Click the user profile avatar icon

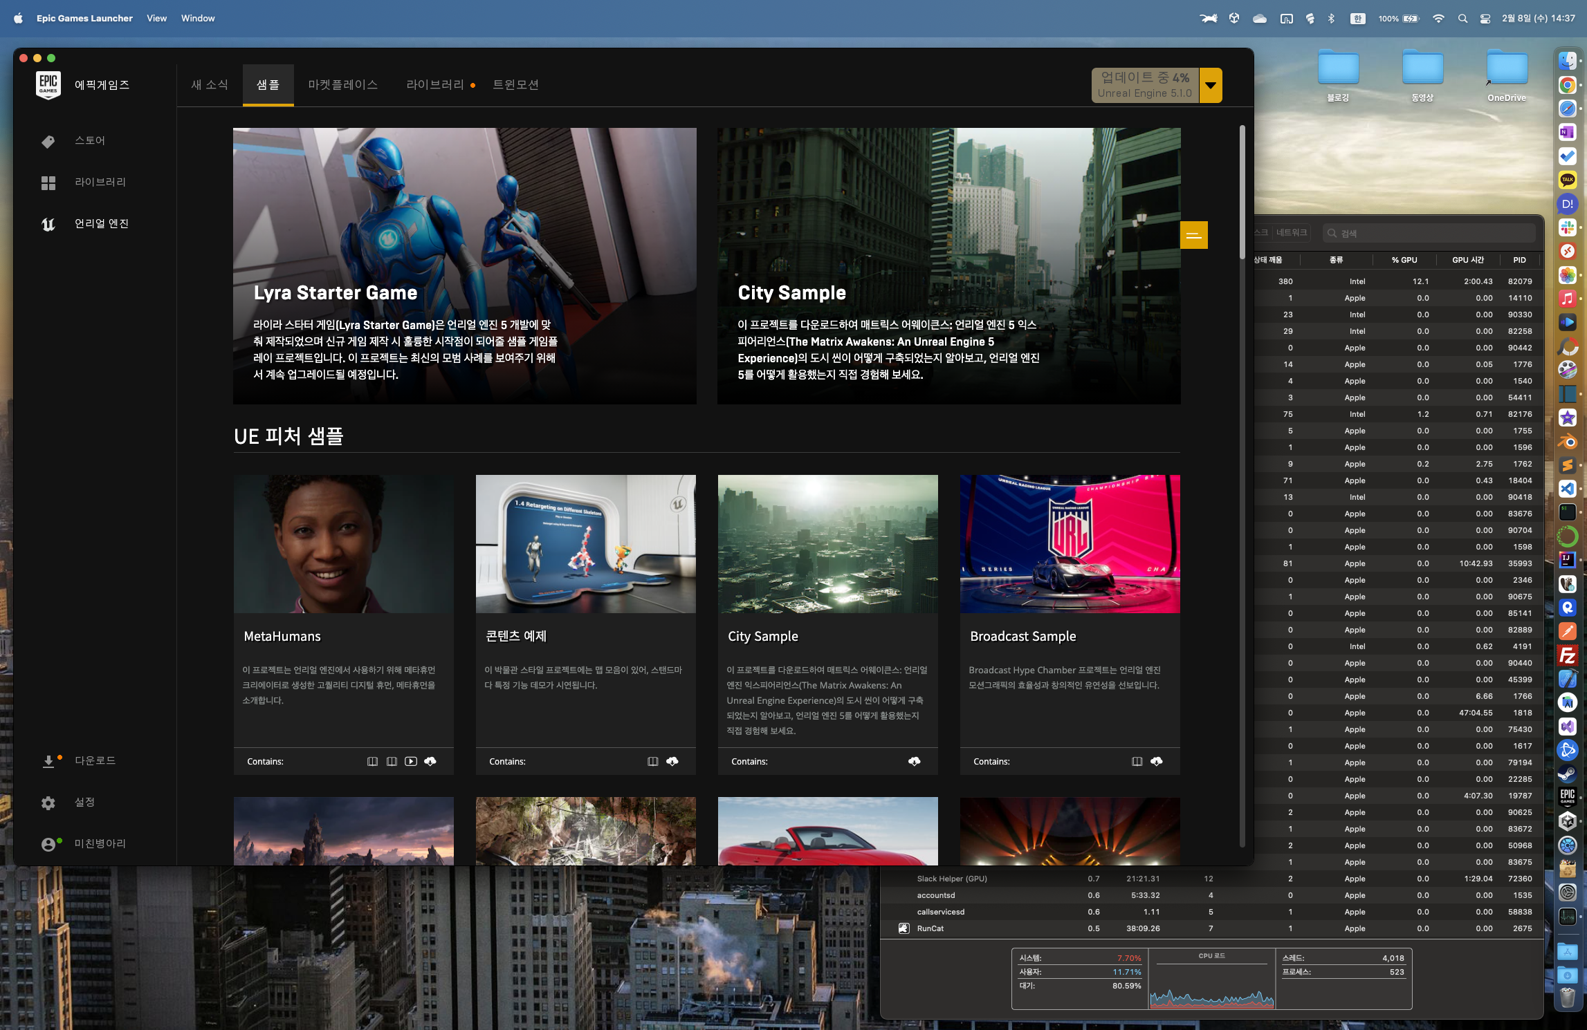pyautogui.click(x=48, y=844)
